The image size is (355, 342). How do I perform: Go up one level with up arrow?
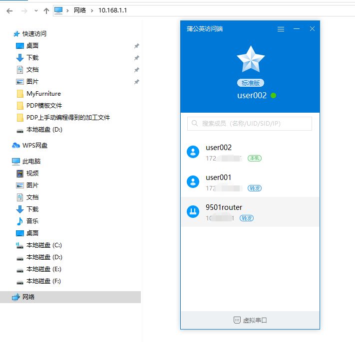(46, 10)
